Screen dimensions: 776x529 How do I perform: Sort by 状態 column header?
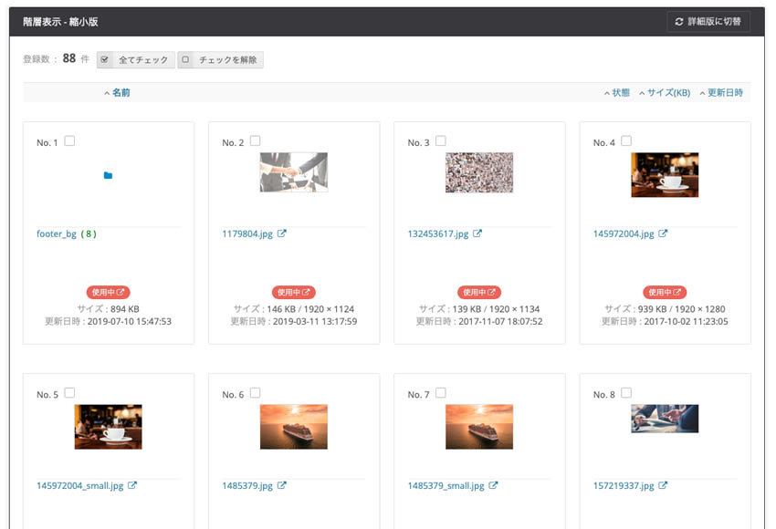click(x=616, y=92)
